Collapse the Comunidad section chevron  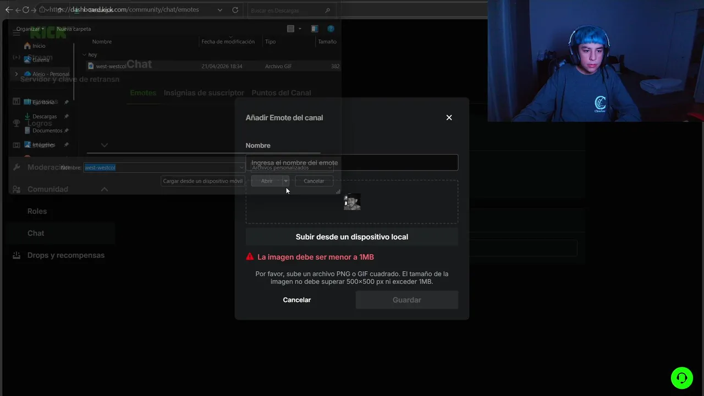tap(104, 189)
